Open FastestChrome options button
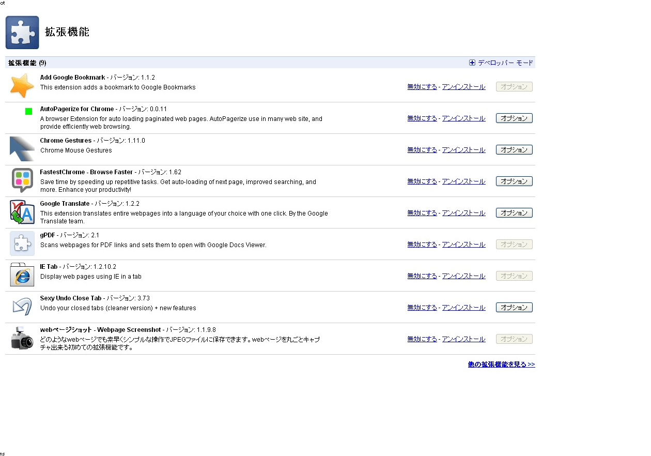Viewport: 651px width, 456px height. [x=514, y=181]
